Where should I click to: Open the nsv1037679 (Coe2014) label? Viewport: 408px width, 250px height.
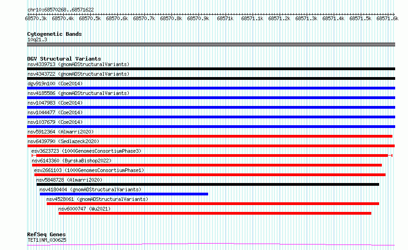55,122
